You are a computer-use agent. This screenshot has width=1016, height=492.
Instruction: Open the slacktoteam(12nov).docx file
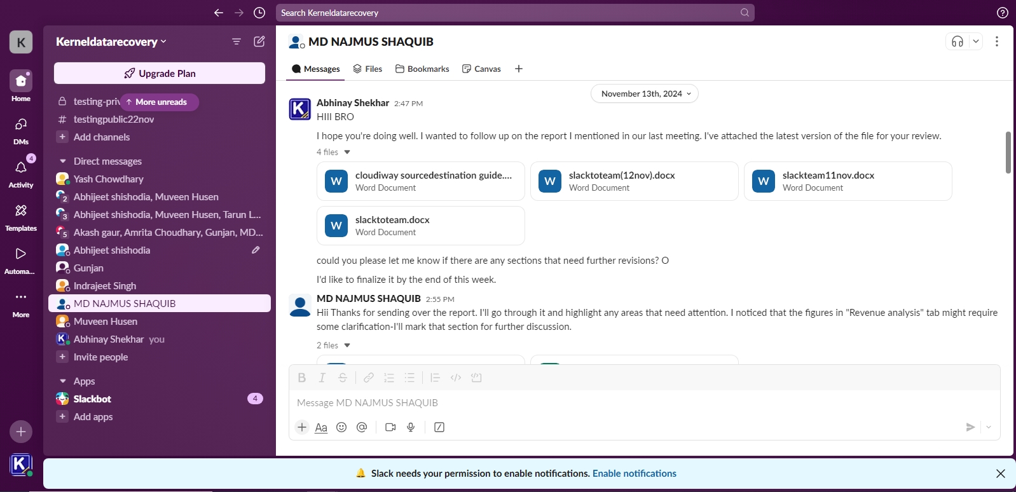click(635, 181)
